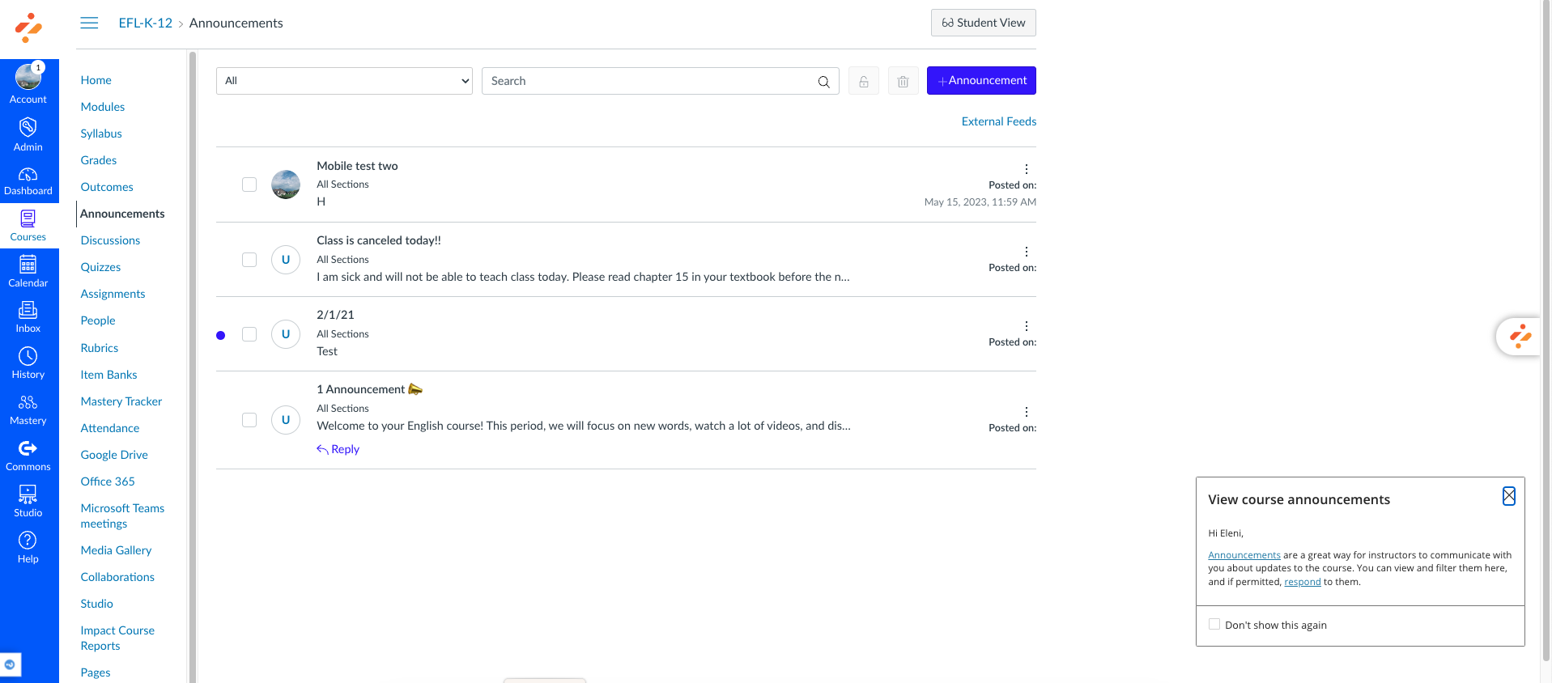
Task: Open the Inbox icon
Action: [28, 310]
